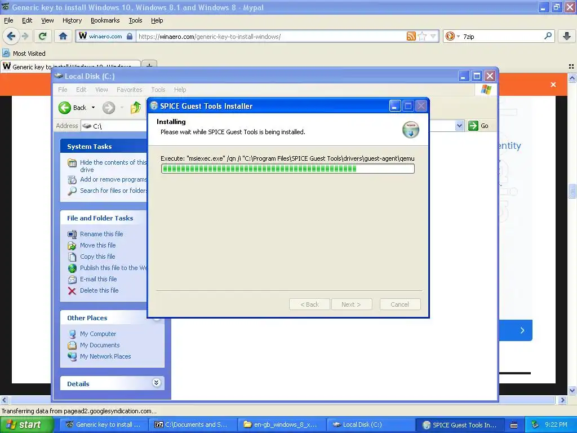Click Copy this file task

click(x=97, y=257)
